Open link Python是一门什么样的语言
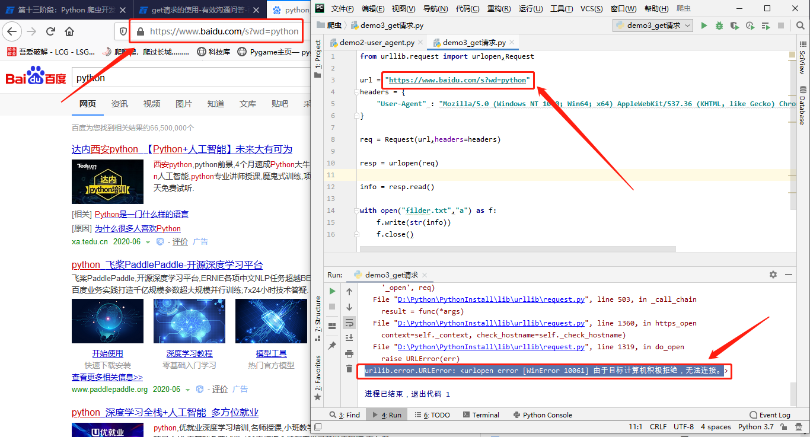The width and height of the screenshot is (810, 437). click(142, 214)
